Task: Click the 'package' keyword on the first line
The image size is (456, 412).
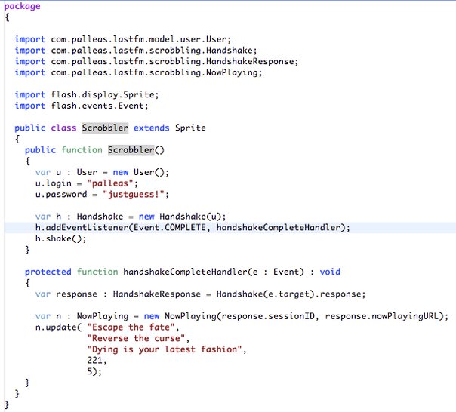Action: pos(22,6)
